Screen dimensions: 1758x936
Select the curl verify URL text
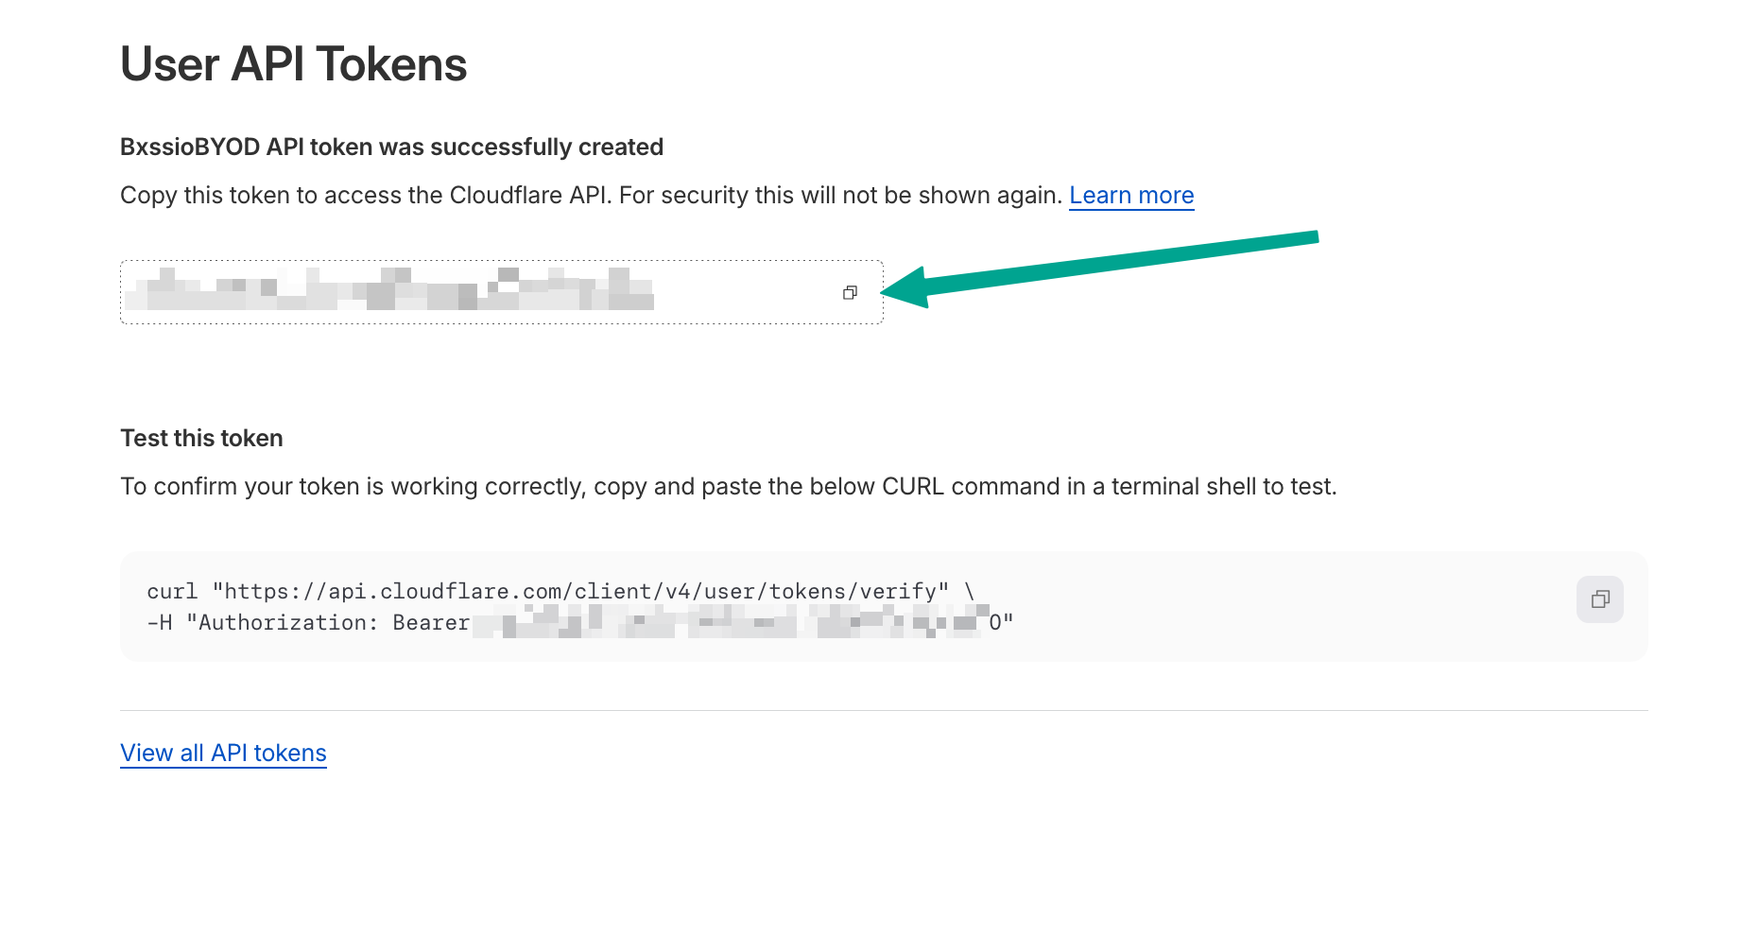[x=581, y=590]
